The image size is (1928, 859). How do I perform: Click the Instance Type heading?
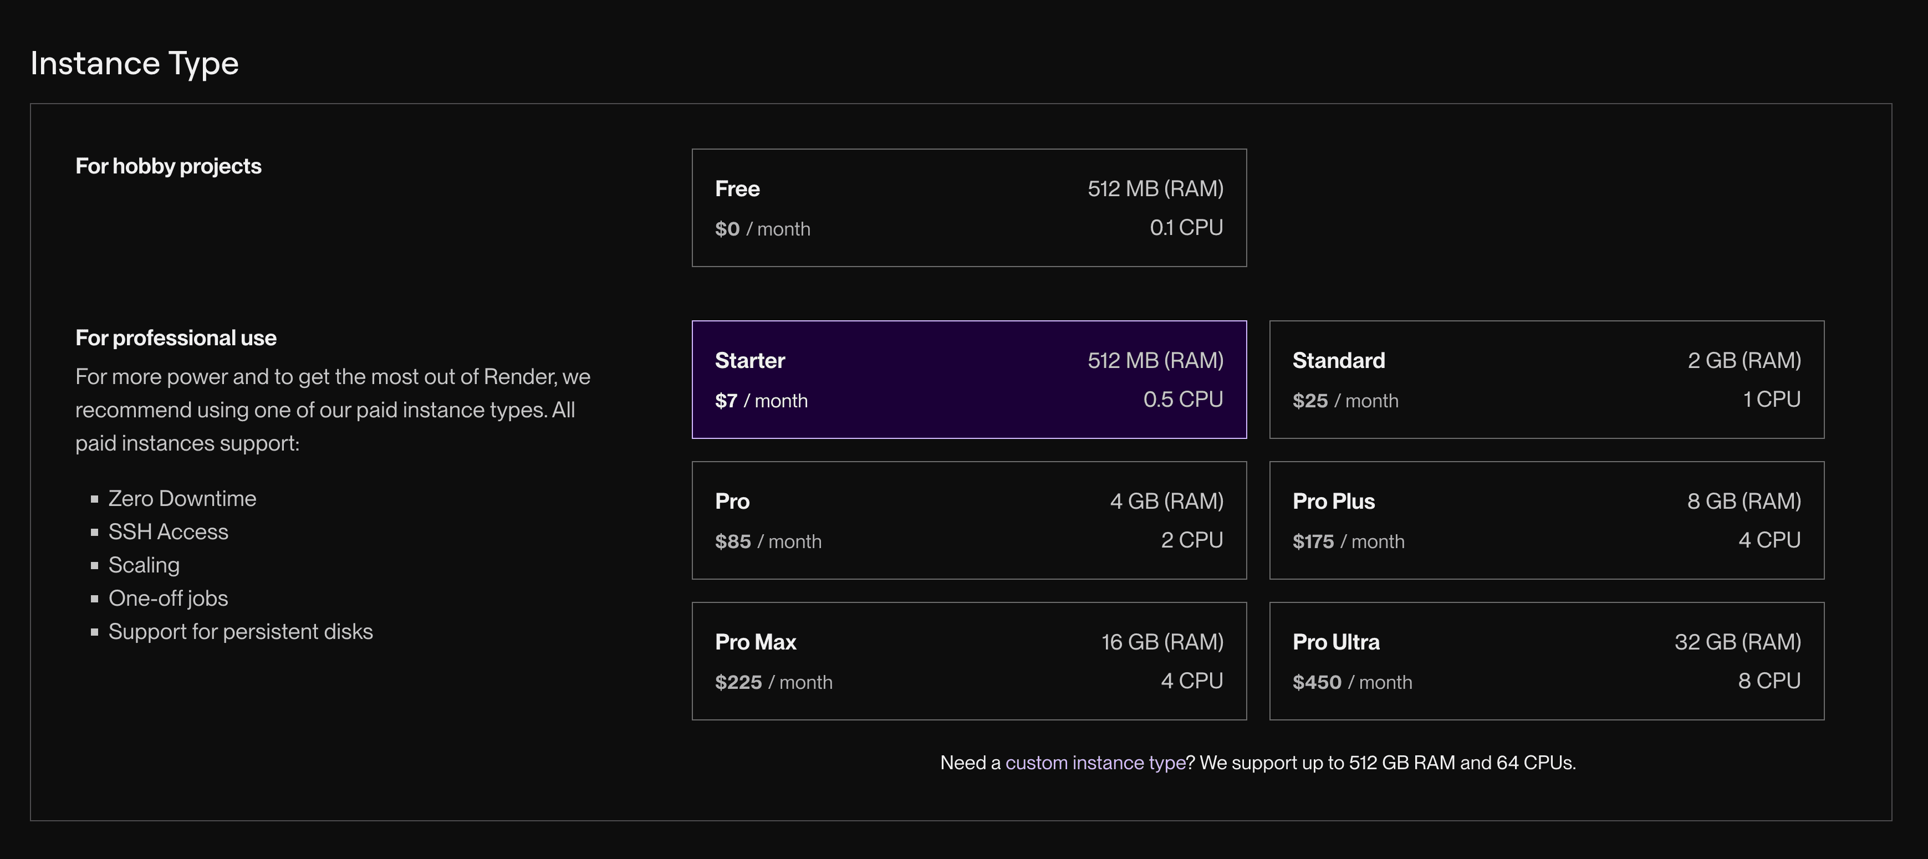[135, 64]
